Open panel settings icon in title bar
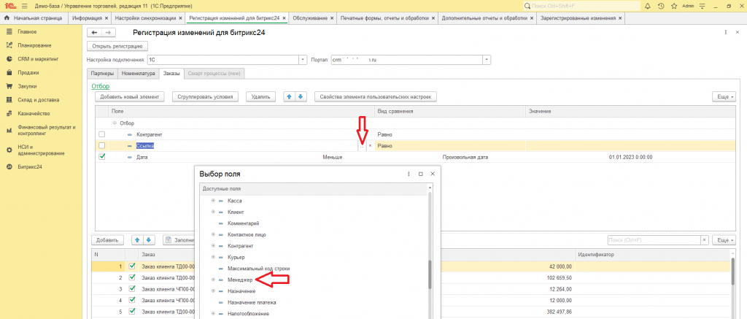The width and height of the screenshot is (747, 319). 703,6
